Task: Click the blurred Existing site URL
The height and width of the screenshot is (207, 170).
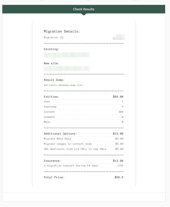Action: coord(67,55)
